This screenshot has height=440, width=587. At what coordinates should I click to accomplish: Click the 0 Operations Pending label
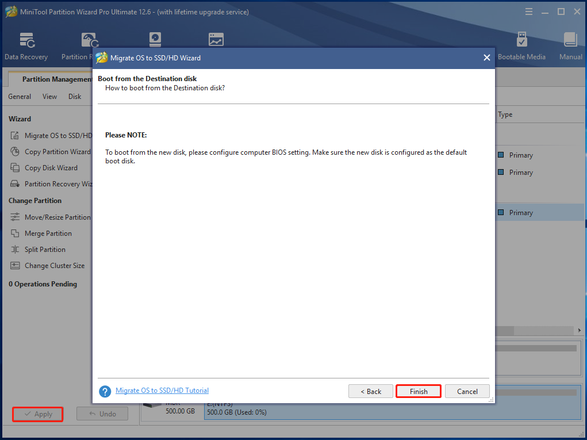tap(43, 284)
